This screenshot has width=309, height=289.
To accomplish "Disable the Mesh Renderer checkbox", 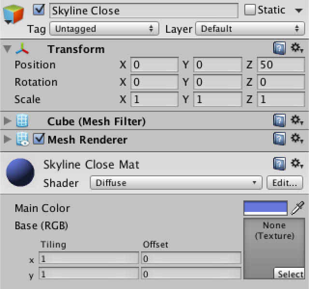I will pyautogui.click(x=39, y=139).
